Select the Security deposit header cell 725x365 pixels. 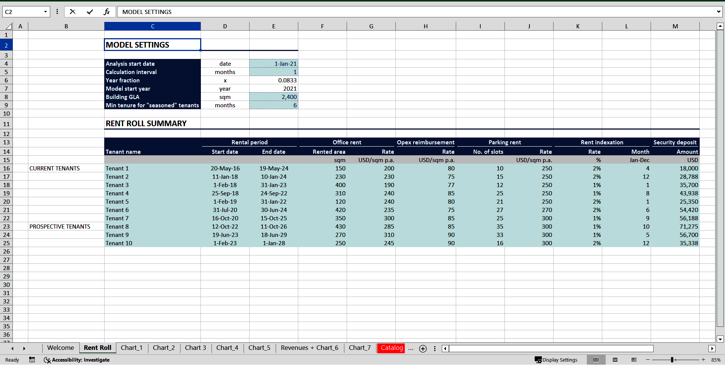pos(675,142)
